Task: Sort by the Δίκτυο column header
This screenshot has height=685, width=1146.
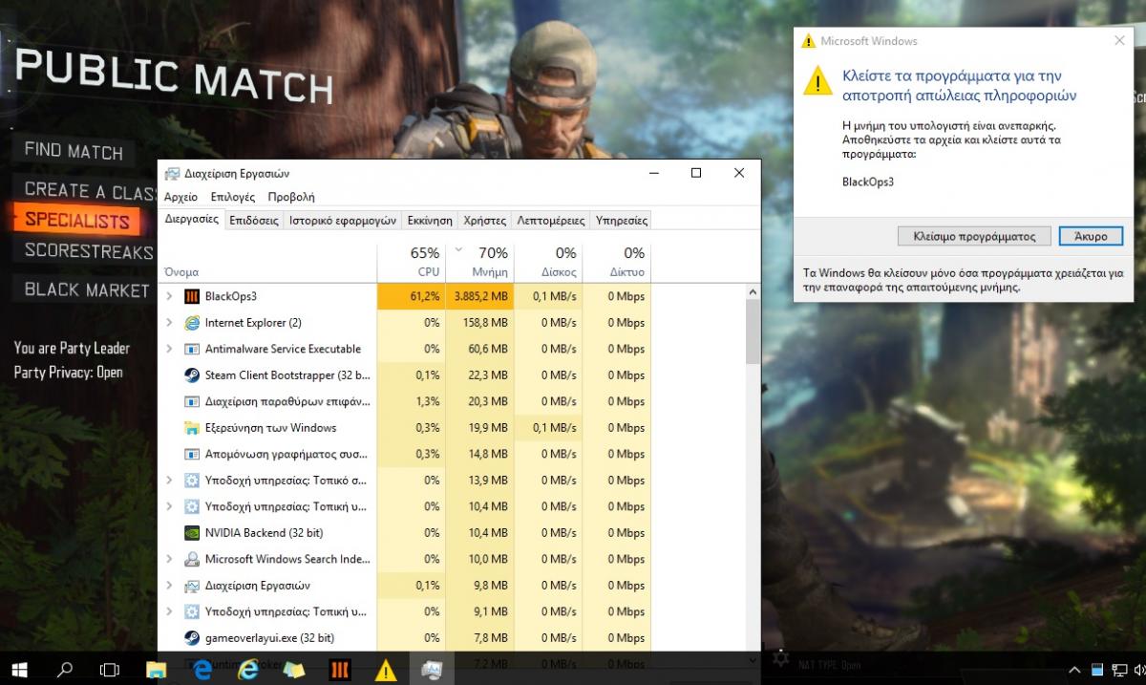Action: [x=617, y=262]
